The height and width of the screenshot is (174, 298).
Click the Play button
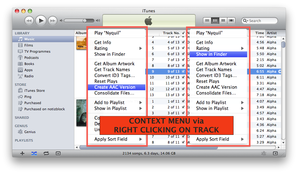[41, 21]
